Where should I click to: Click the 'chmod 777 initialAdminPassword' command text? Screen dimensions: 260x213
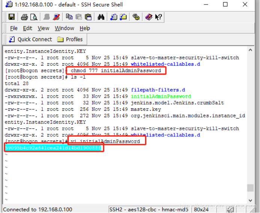tap(116, 71)
